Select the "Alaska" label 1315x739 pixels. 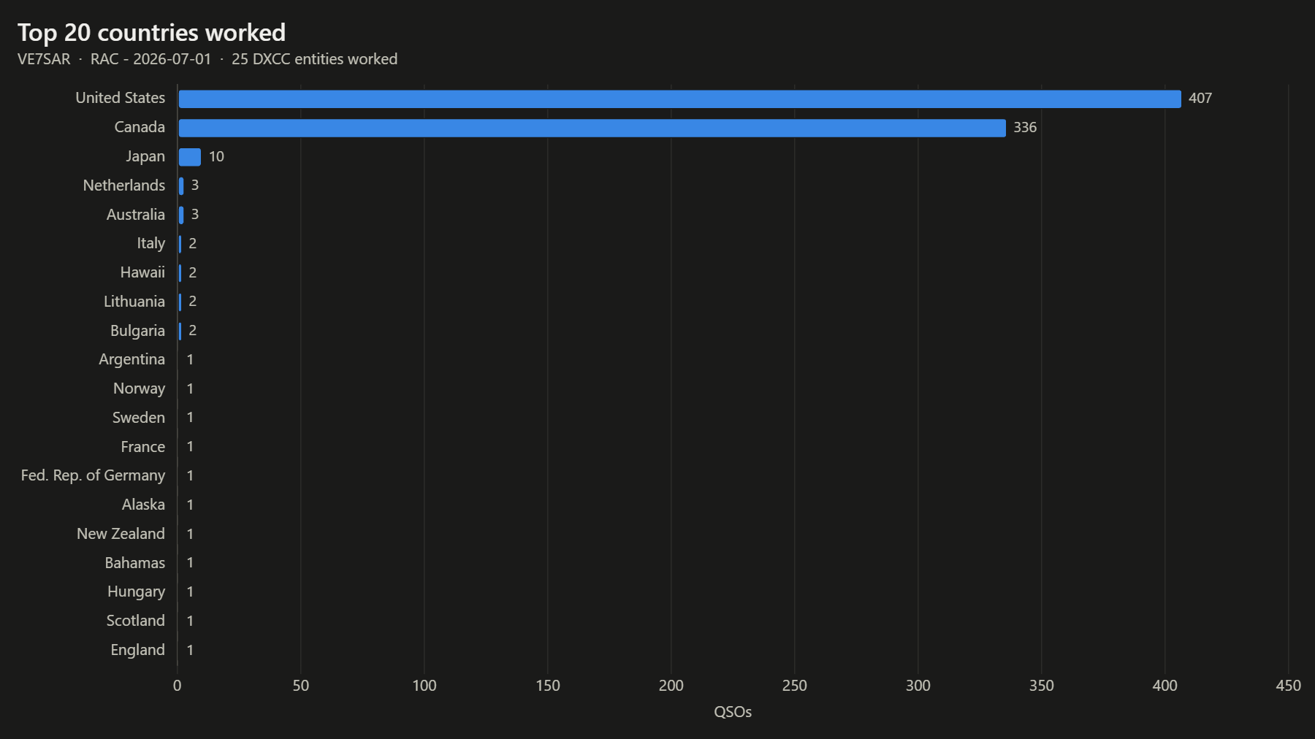pyautogui.click(x=143, y=505)
